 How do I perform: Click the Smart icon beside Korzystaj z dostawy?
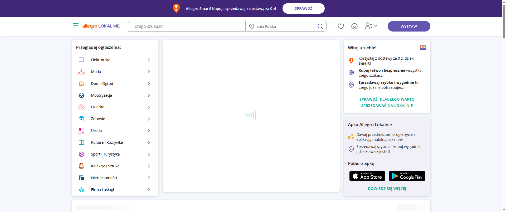351,61
